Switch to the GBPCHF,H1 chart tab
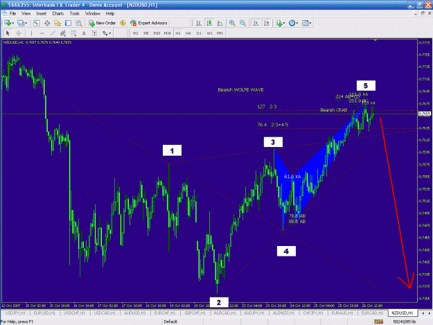Image resolution: width=433 pixels, height=325 pixels. [x=195, y=313]
